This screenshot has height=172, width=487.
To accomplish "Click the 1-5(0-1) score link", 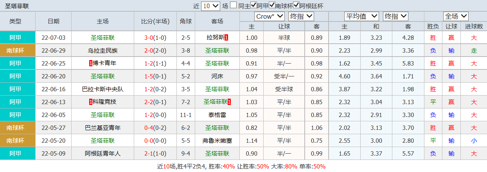I will click(x=155, y=76).
